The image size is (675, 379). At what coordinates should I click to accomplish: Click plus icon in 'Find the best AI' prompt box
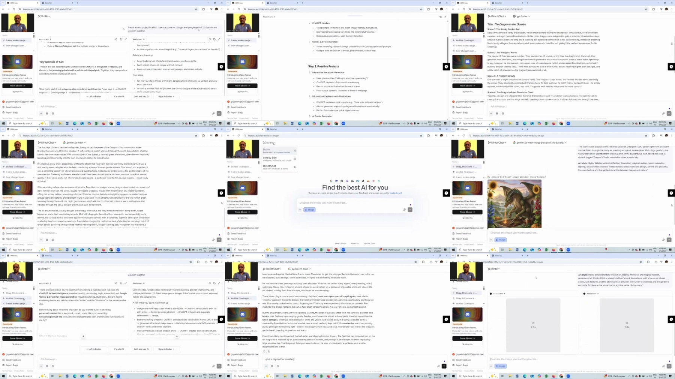click(x=300, y=210)
